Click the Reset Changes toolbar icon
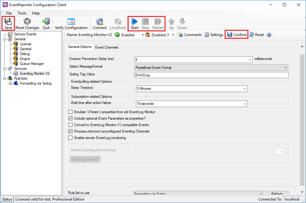306x203 pixels. (x=27, y=24)
